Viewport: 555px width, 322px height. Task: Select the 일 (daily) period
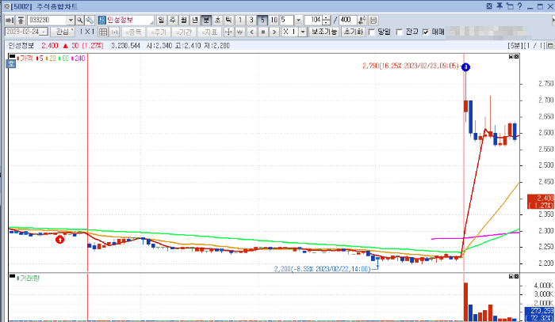pyautogui.click(x=161, y=20)
